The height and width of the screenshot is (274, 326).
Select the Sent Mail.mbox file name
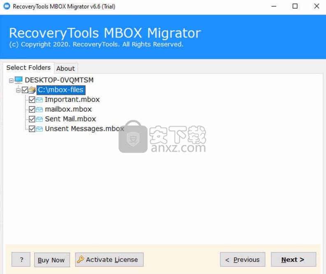click(70, 119)
